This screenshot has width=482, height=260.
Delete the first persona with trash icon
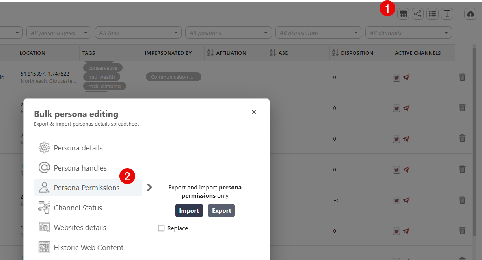click(462, 77)
